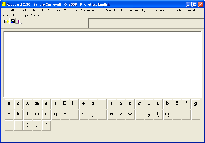
Task: Click inside the large white text area
Action: [x=102, y=64]
